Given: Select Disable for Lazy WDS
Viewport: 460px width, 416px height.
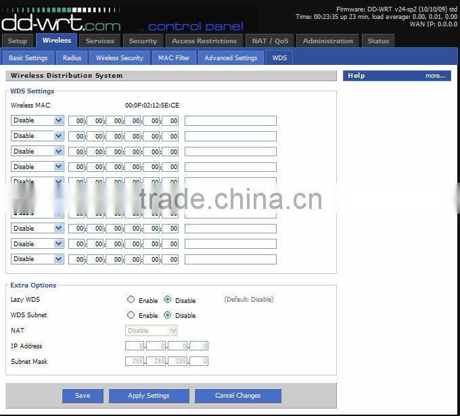Looking at the screenshot, I should (168, 300).
